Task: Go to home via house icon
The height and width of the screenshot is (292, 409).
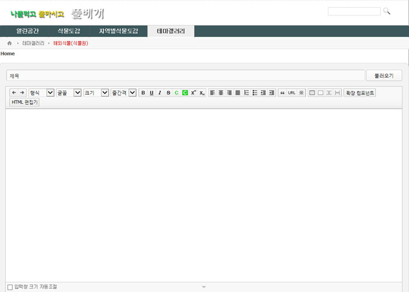Action: click(9, 43)
